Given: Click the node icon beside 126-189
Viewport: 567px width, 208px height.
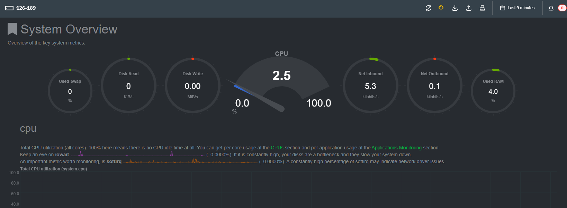Looking at the screenshot, I should coord(9,8).
